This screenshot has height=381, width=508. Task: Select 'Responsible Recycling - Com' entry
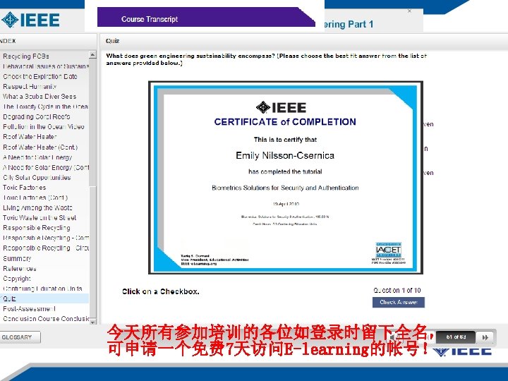[x=45, y=238]
